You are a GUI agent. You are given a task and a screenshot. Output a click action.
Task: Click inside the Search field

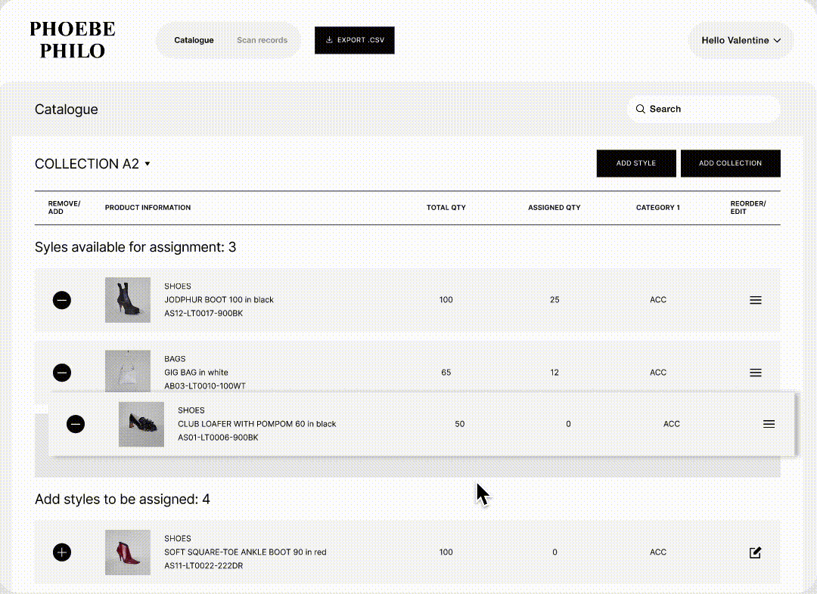coord(704,109)
